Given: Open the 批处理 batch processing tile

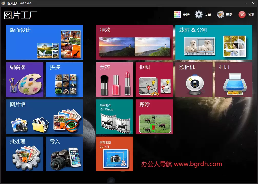Looking at the screenshot, I should [25, 154].
